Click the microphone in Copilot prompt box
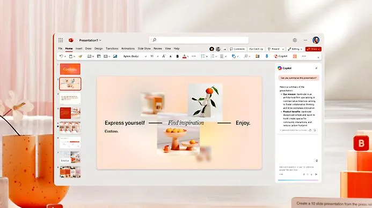This screenshot has width=372, height=208. 311,174
